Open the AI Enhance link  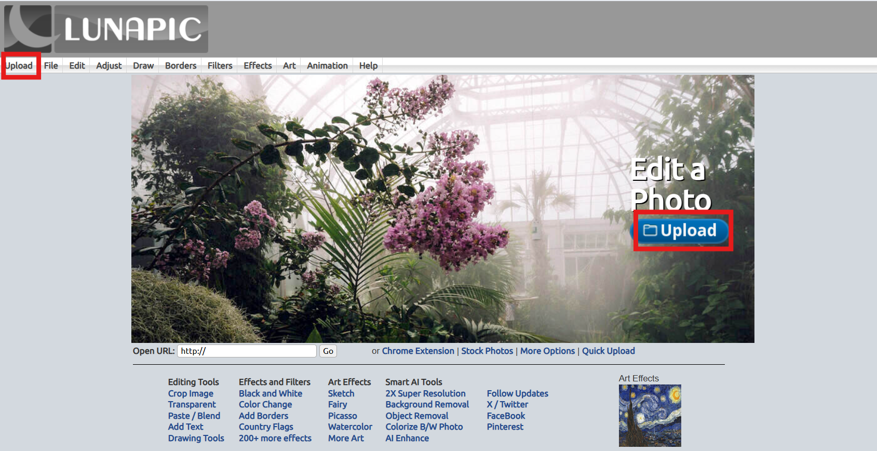pyautogui.click(x=408, y=439)
